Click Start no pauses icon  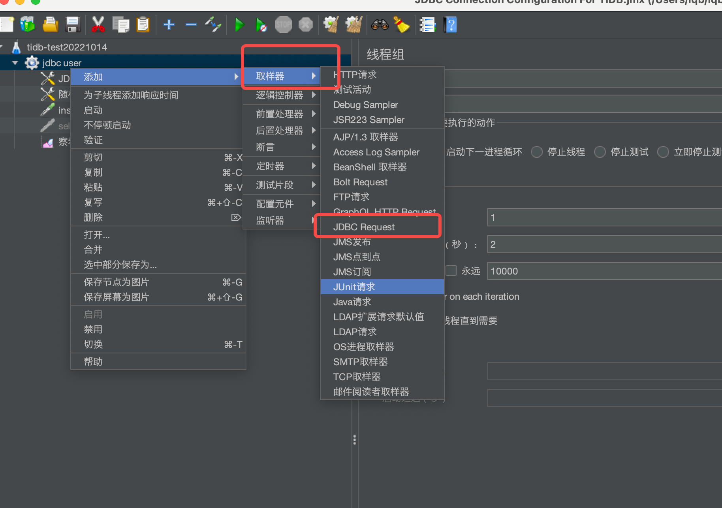261,25
